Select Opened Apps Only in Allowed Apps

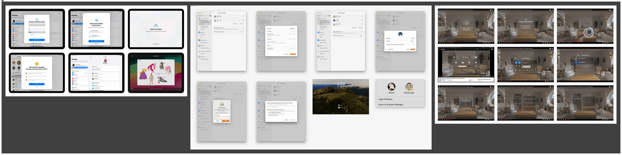point(585,59)
